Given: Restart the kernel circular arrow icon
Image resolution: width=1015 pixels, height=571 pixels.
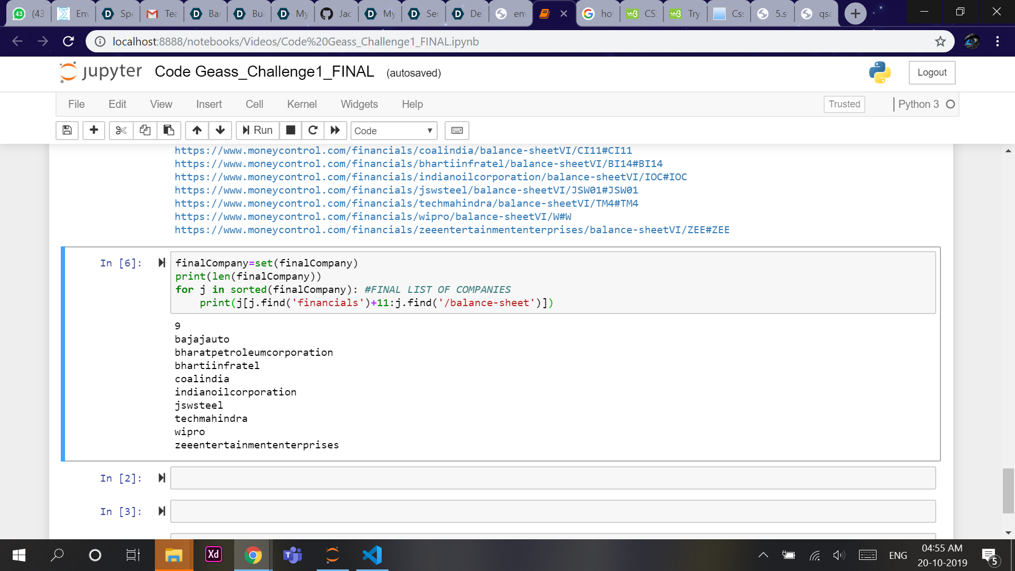Looking at the screenshot, I should coord(313,130).
